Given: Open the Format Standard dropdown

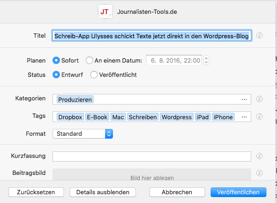Looking at the screenshot, I should tap(83, 133).
